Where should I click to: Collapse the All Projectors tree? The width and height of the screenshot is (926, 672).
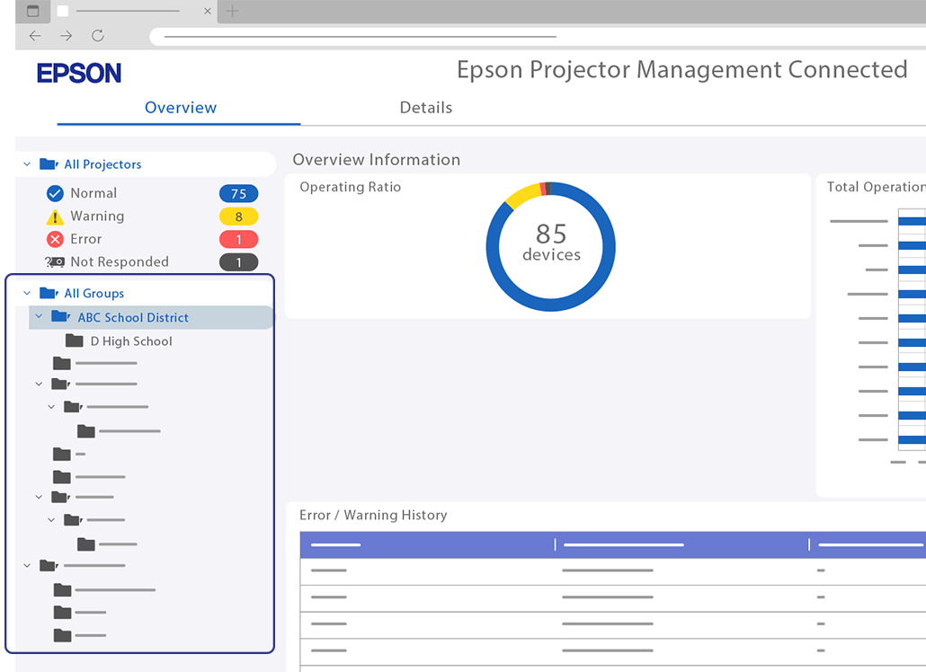pos(27,164)
